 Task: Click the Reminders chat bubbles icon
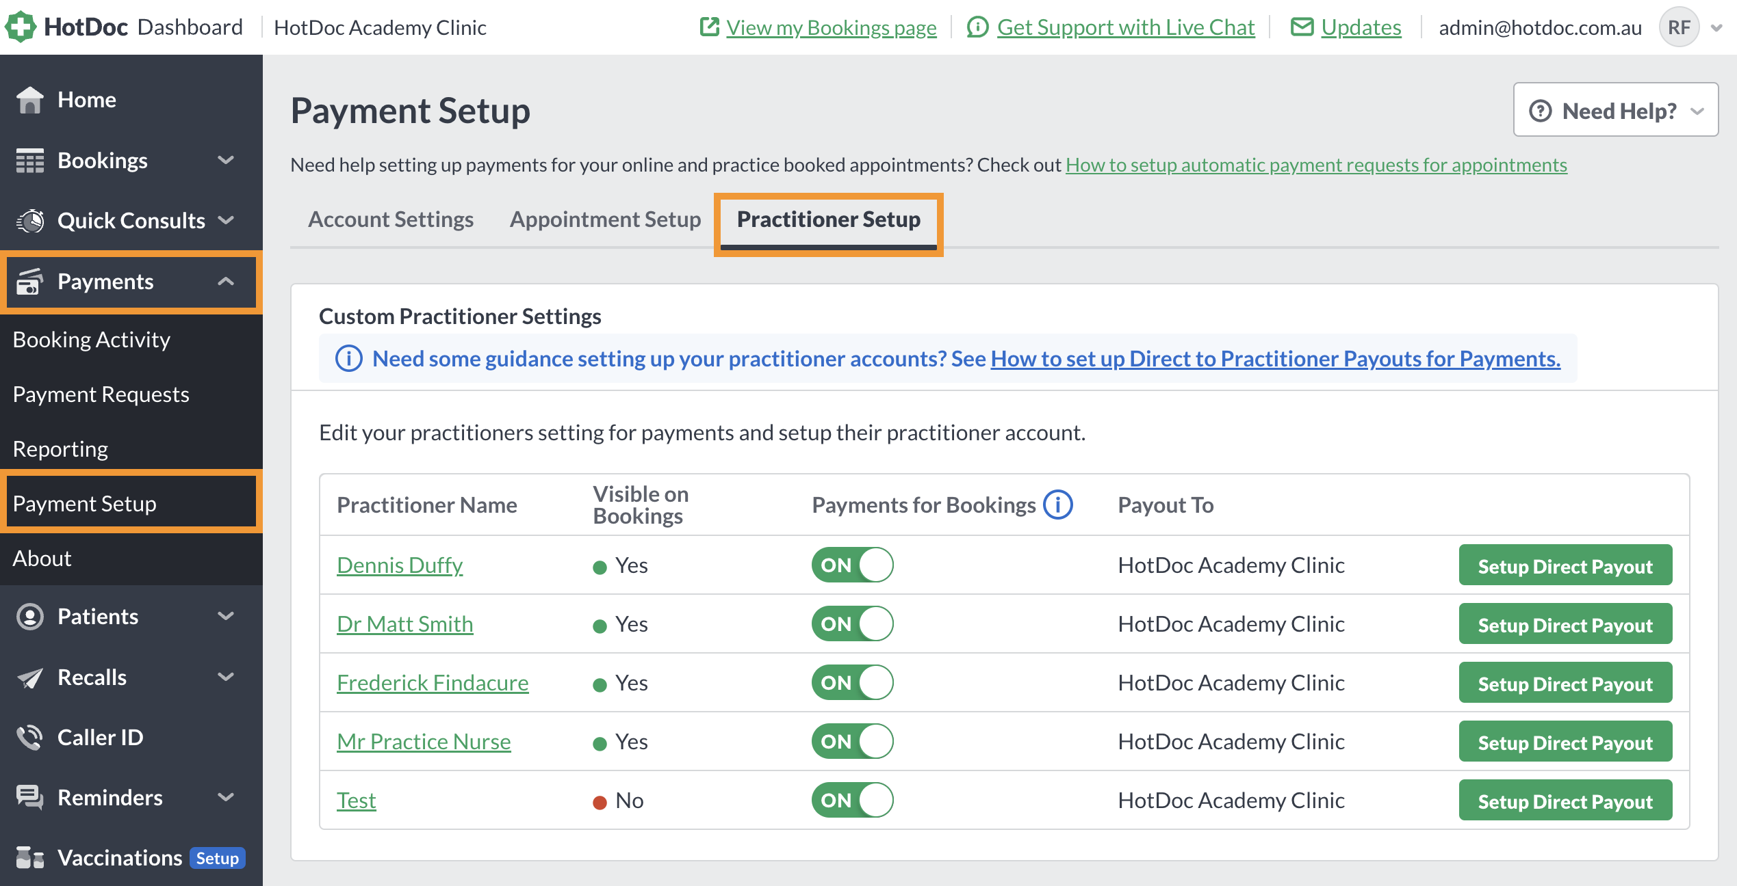pos(30,798)
